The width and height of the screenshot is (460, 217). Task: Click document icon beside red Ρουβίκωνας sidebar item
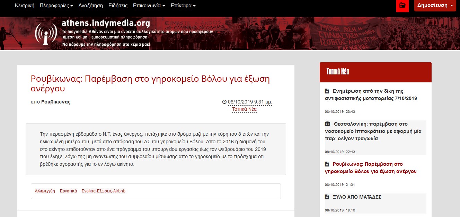click(x=327, y=164)
